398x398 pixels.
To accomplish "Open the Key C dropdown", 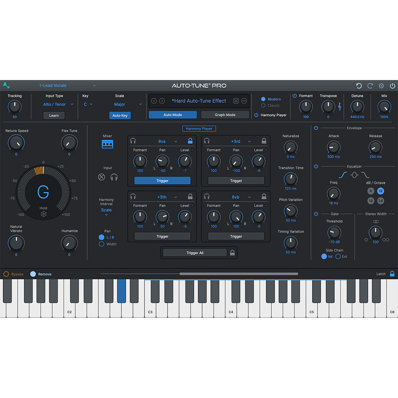I will 88,104.
